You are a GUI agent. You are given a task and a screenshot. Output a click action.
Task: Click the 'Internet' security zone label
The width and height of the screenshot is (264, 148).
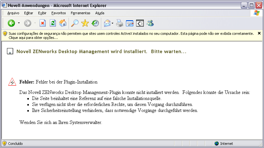(x=227, y=144)
